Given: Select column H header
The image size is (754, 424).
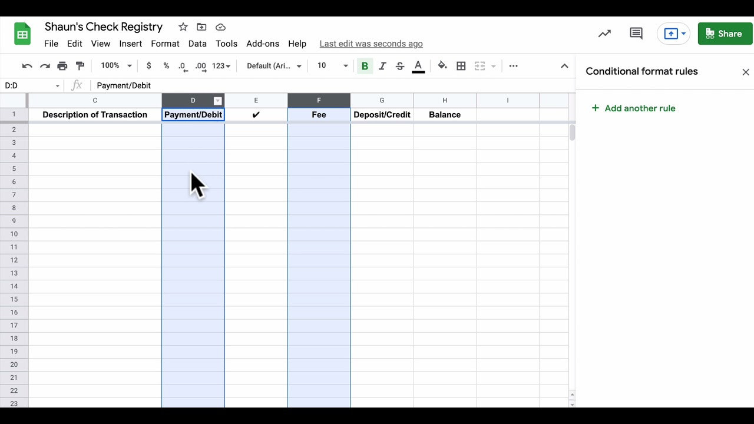Looking at the screenshot, I should [x=445, y=100].
